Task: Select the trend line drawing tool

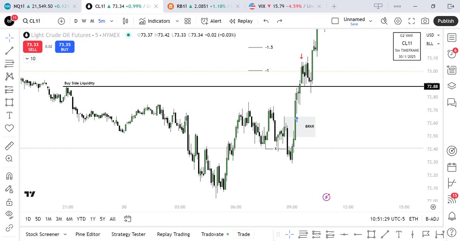Action: (10, 50)
